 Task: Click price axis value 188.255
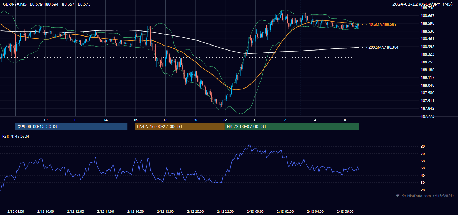(x=427, y=62)
